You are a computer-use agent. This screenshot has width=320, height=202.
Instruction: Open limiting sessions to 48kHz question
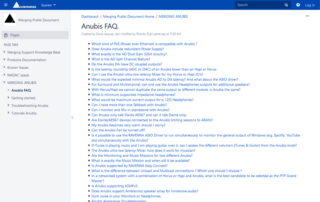(152, 120)
